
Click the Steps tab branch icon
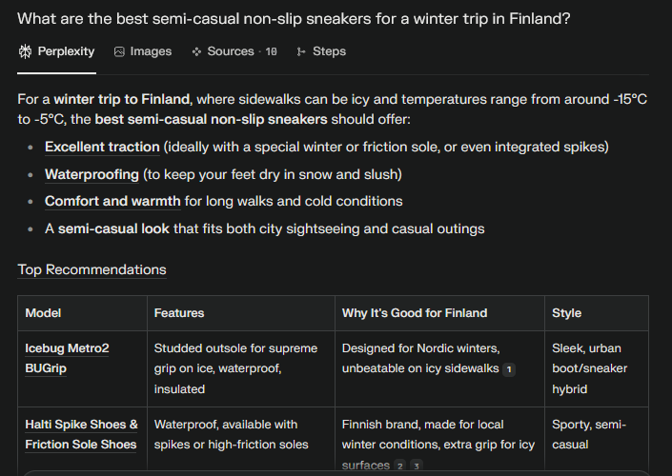(x=301, y=51)
